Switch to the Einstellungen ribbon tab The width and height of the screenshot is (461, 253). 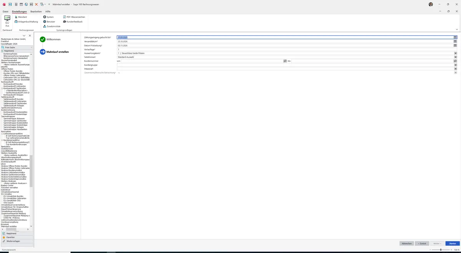coord(19,11)
